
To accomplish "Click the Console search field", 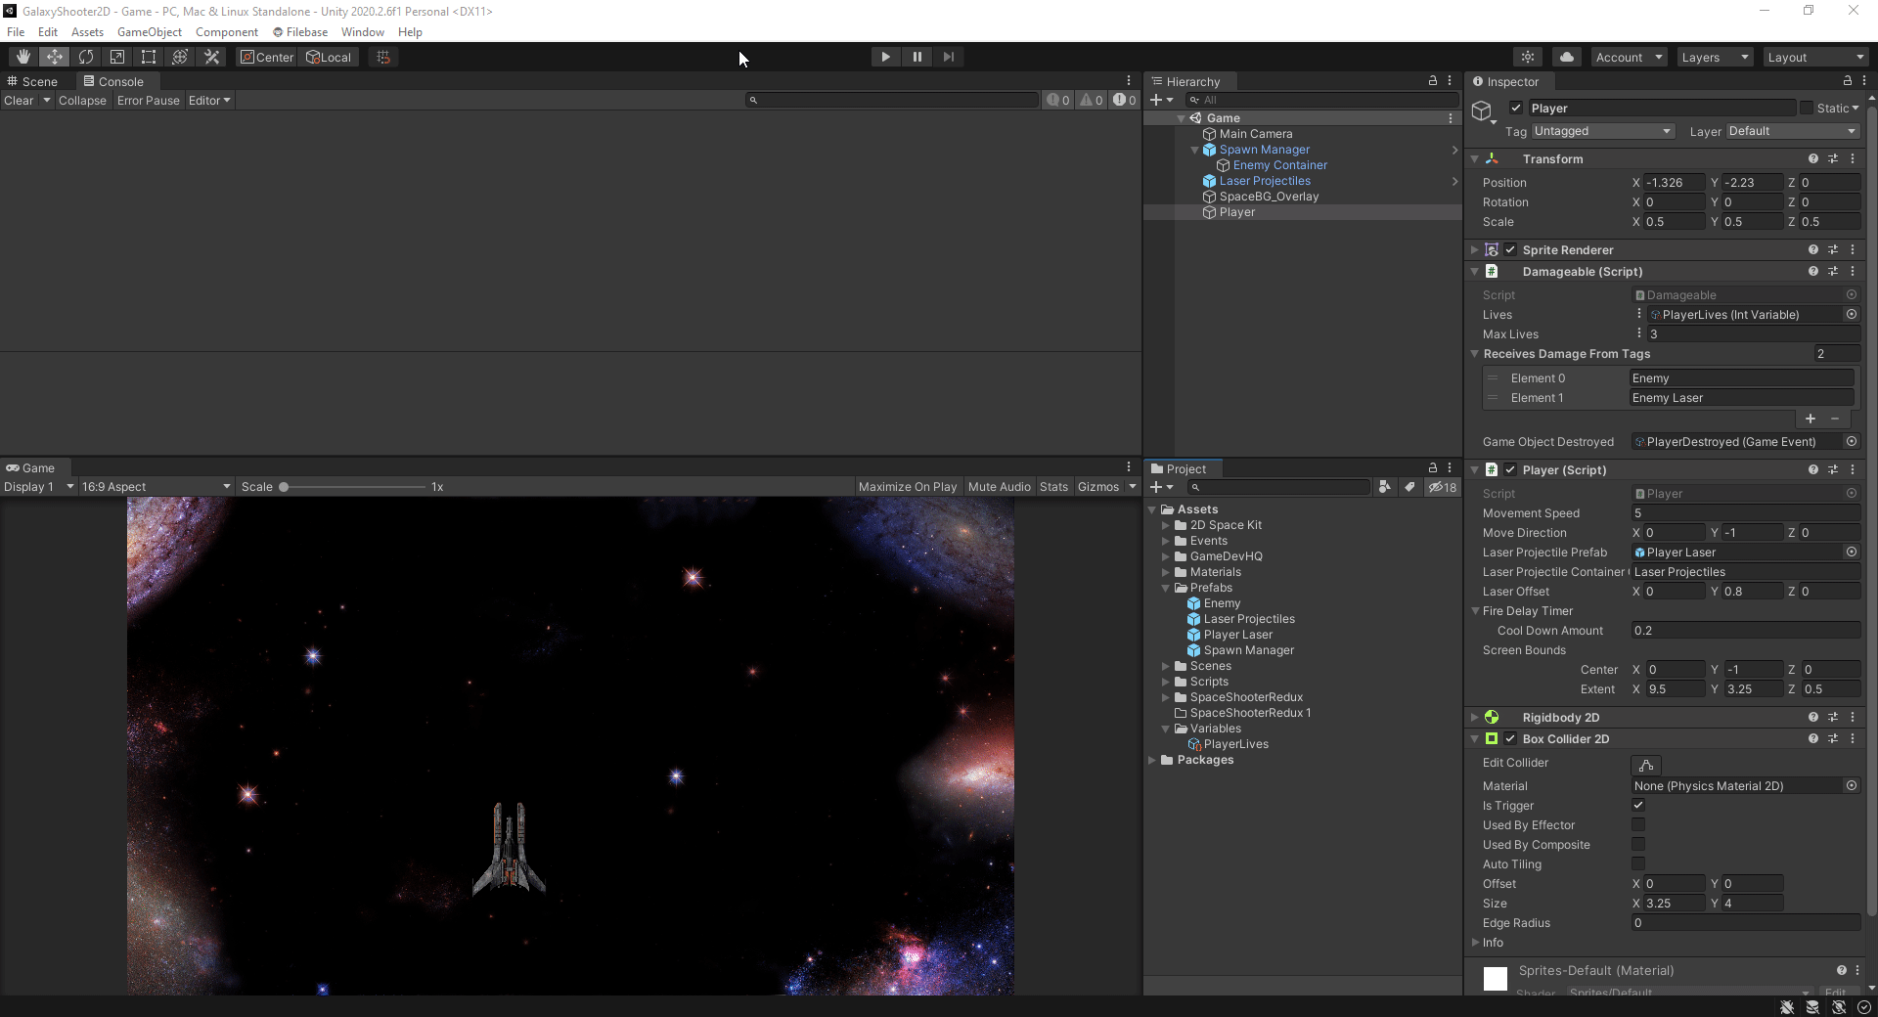I will (x=892, y=100).
